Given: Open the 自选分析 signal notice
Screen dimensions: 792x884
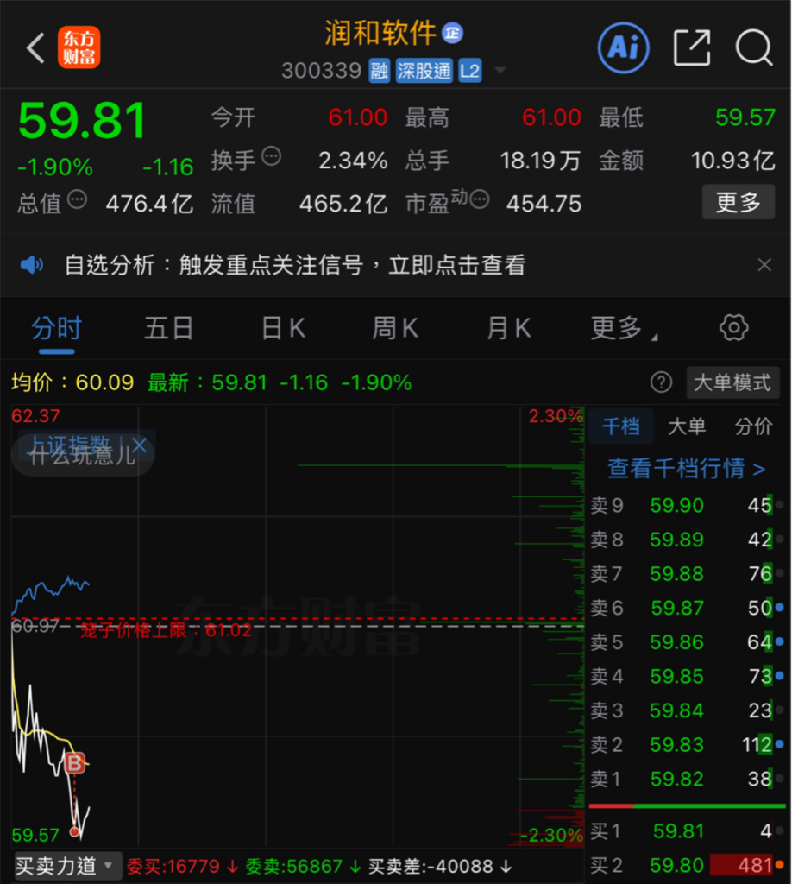Looking at the screenshot, I should (295, 264).
